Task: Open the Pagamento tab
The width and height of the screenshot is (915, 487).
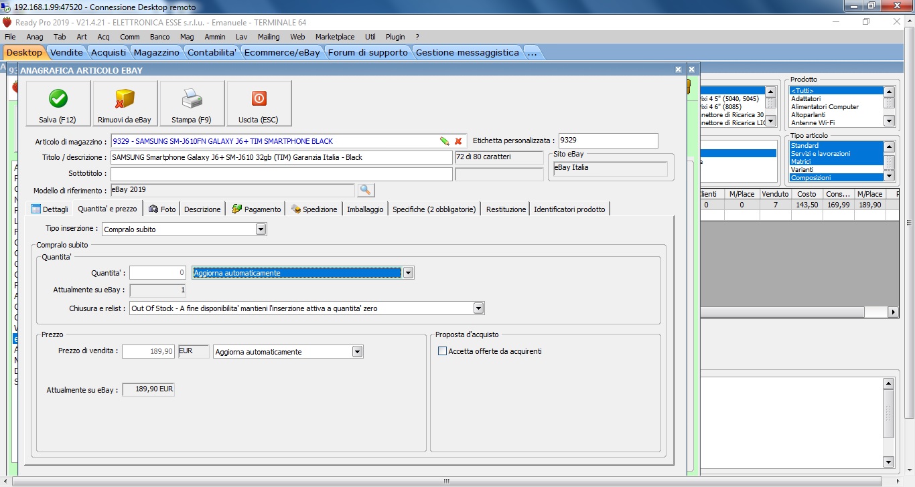Action: [x=256, y=209]
